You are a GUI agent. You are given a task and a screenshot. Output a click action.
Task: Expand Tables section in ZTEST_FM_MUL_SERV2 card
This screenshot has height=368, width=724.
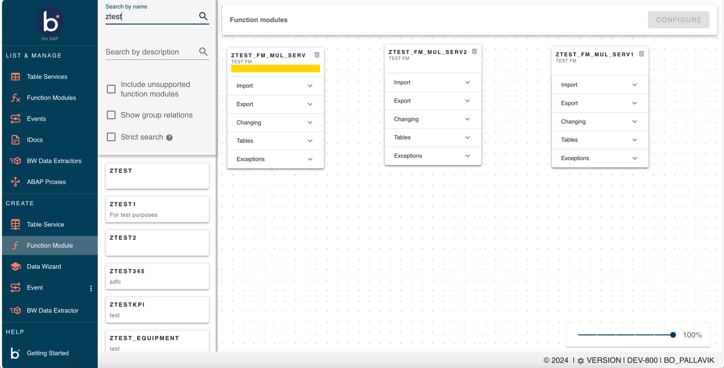pyautogui.click(x=433, y=137)
